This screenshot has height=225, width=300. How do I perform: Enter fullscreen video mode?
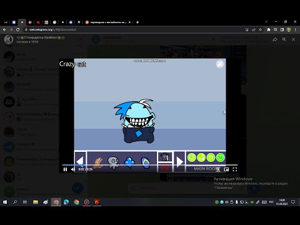click(235, 169)
